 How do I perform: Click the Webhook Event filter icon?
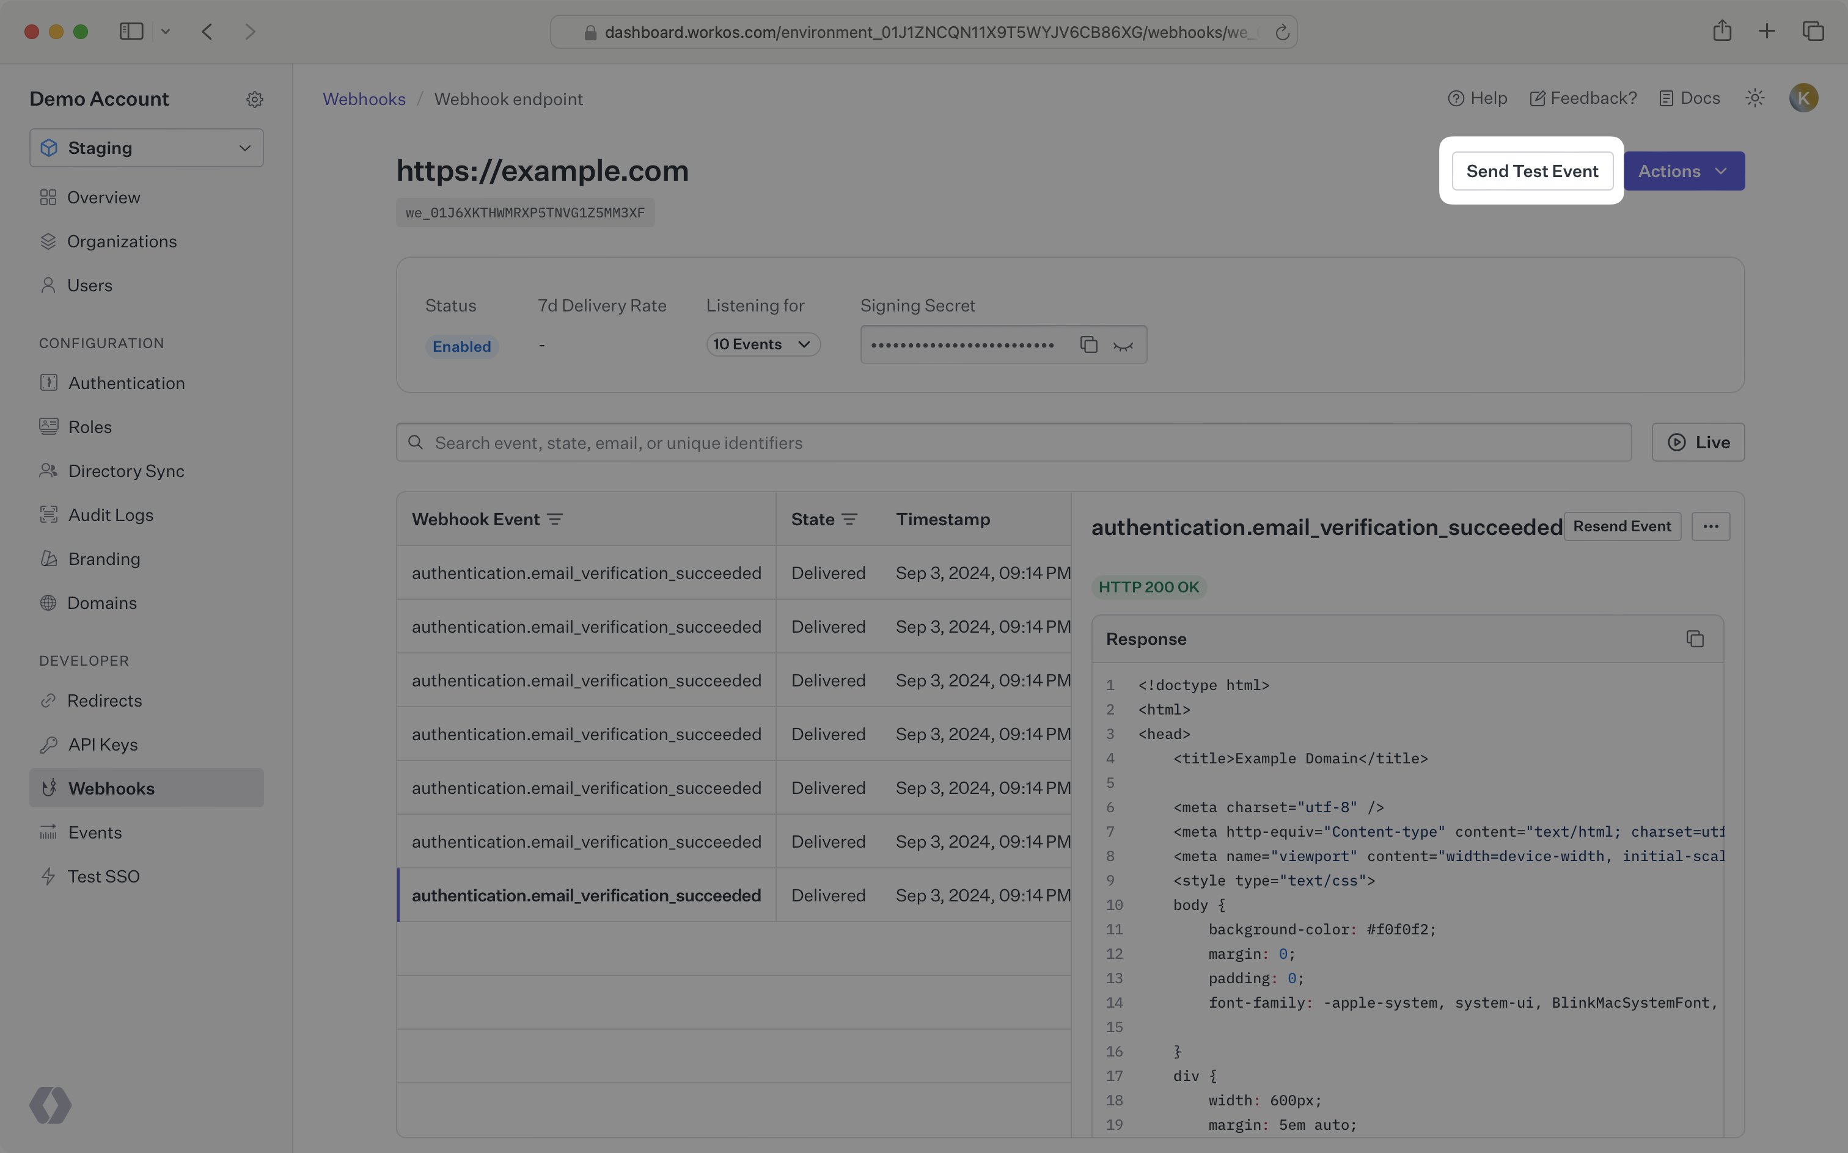(555, 519)
